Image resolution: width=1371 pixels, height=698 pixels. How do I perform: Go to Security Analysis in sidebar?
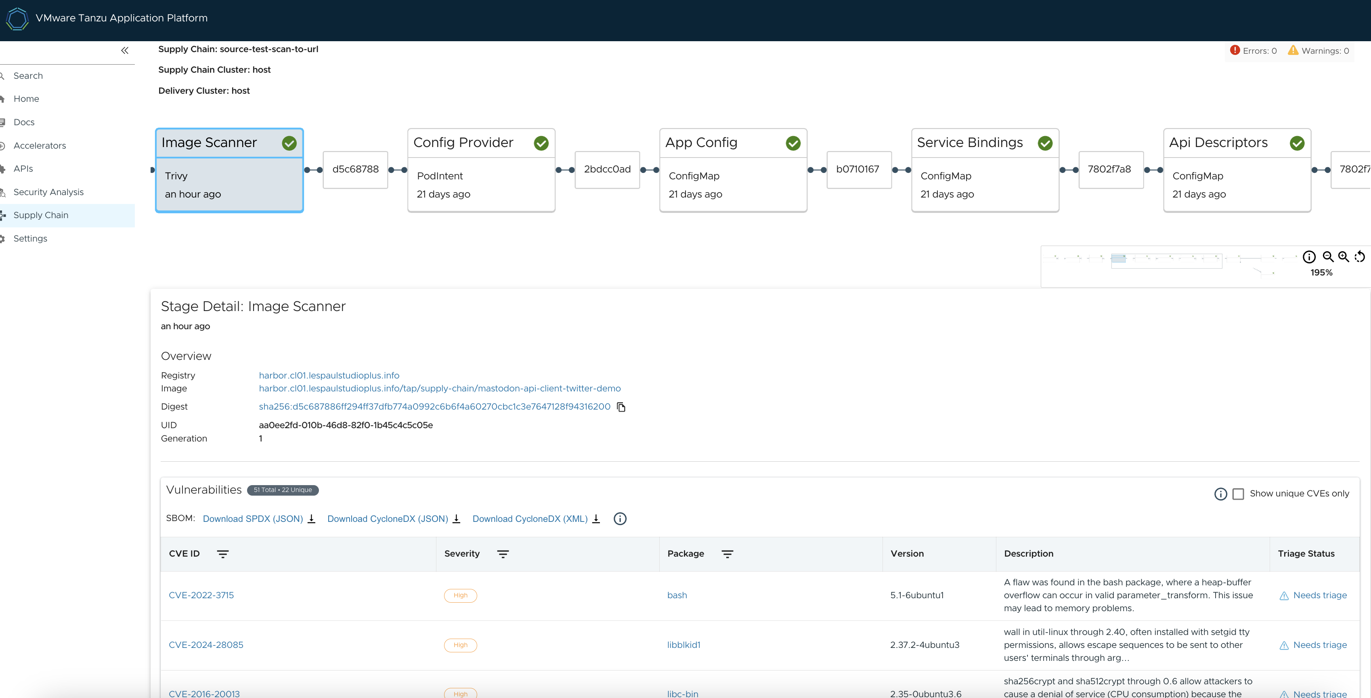click(48, 192)
